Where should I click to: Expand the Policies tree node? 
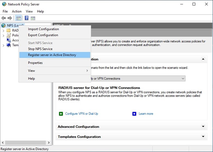point(3,36)
